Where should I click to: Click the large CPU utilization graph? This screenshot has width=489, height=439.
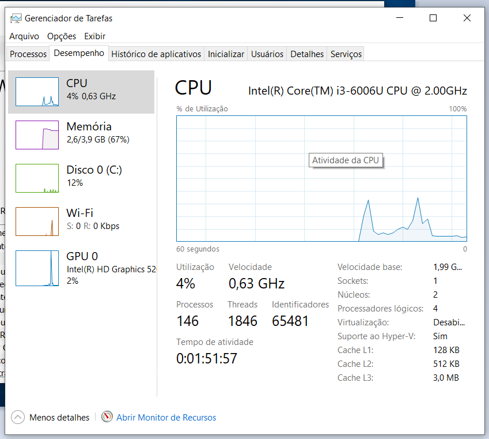pos(321,178)
